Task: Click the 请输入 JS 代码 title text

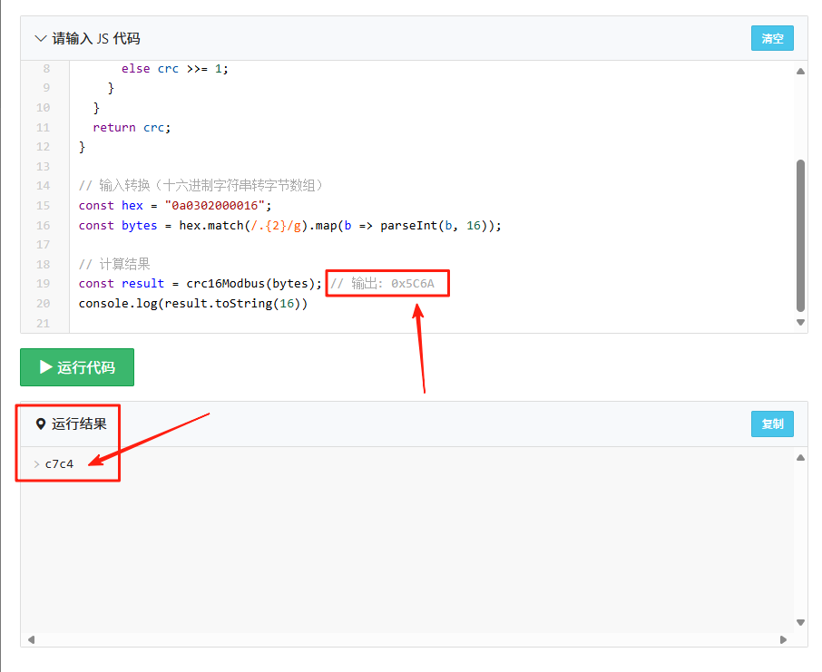Action: (x=96, y=38)
